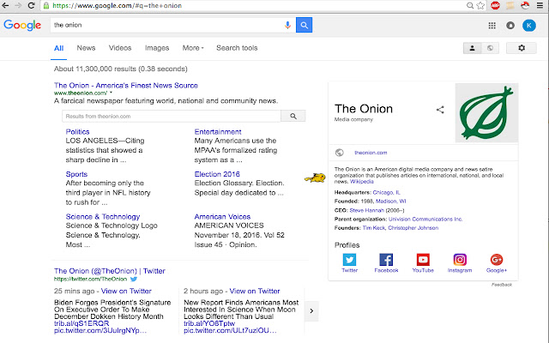549x343 pixels.
Task: Open The Onion Google+ profile icon
Action: [x=497, y=260]
